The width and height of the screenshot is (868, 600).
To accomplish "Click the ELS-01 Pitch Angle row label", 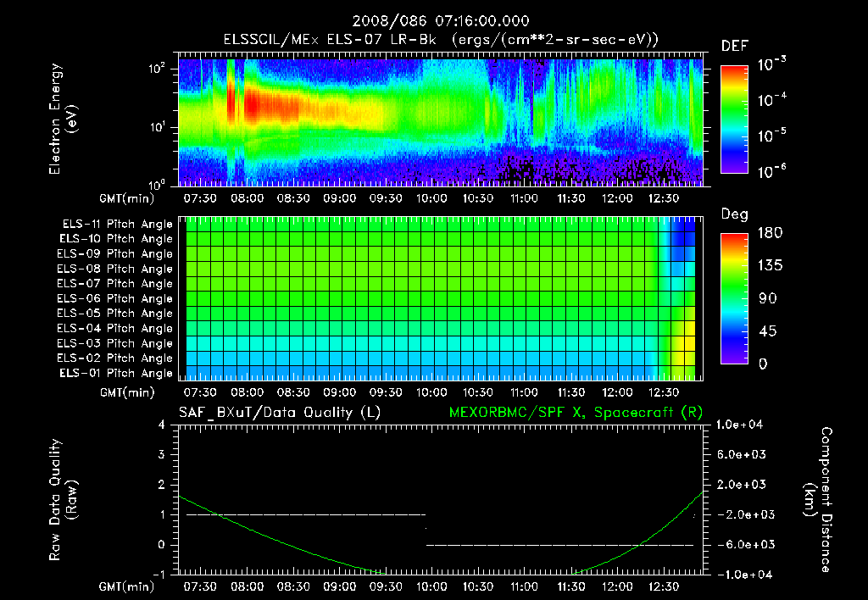I will (115, 373).
